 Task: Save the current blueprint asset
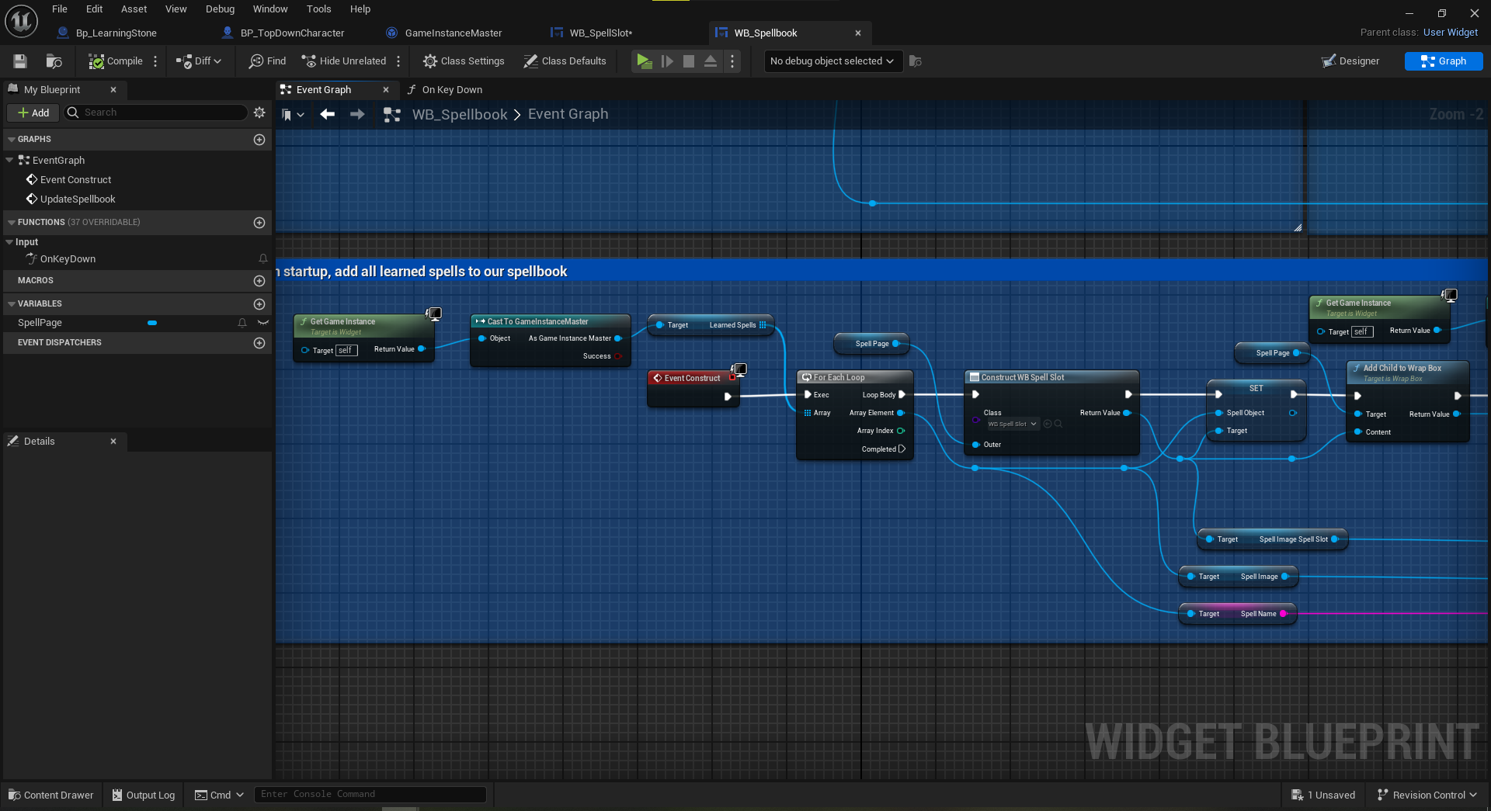pos(20,61)
